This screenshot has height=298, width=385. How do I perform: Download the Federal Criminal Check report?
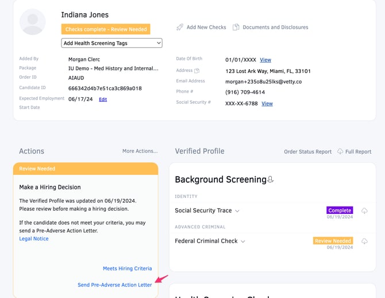pyautogui.click(x=364, y=242)
